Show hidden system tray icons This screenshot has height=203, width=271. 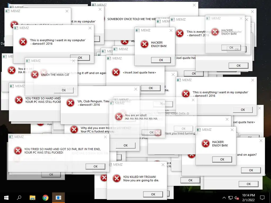point(224,198)
